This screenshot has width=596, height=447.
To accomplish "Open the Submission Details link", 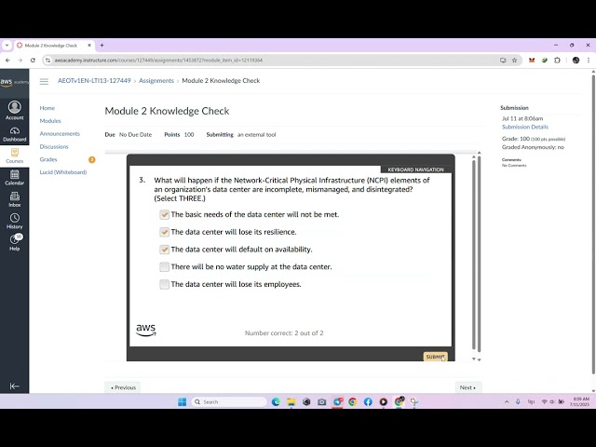I will (525, 127).
